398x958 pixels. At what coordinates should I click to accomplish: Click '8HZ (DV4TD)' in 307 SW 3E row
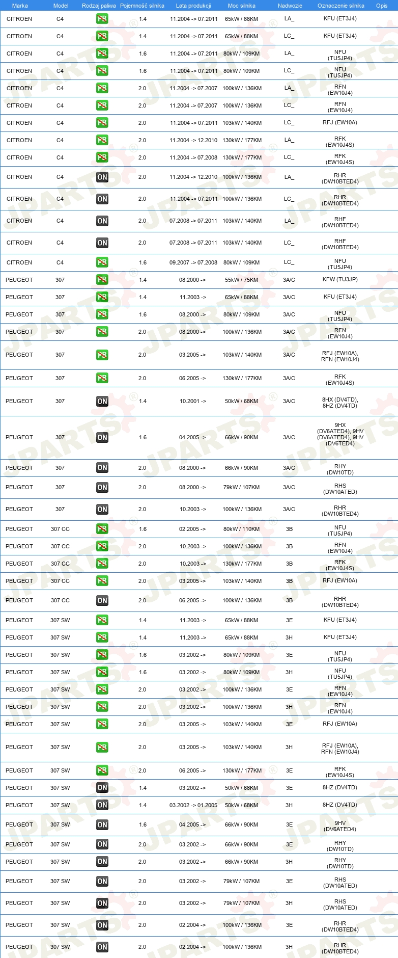pos(340,787)
